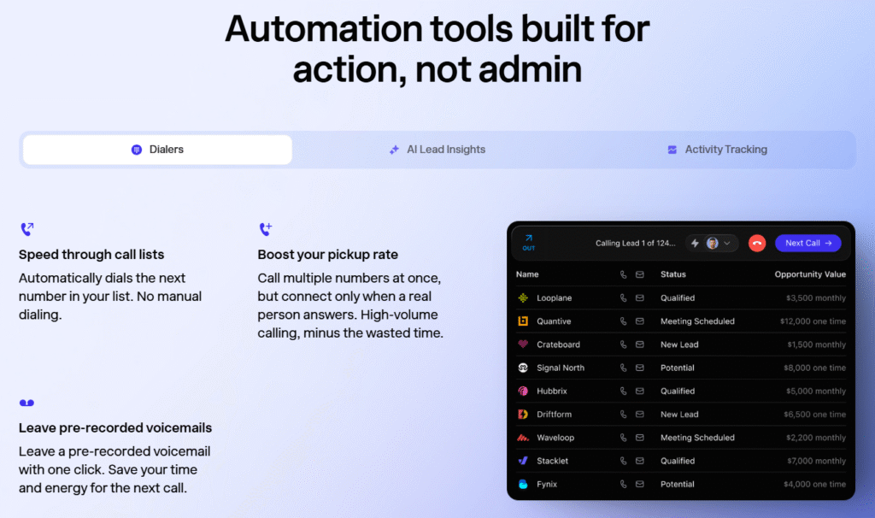Image resolution: width=875 pixels, height=518 pixels.
Task: Click the email icon for Fynix
Action: point(637,484)
